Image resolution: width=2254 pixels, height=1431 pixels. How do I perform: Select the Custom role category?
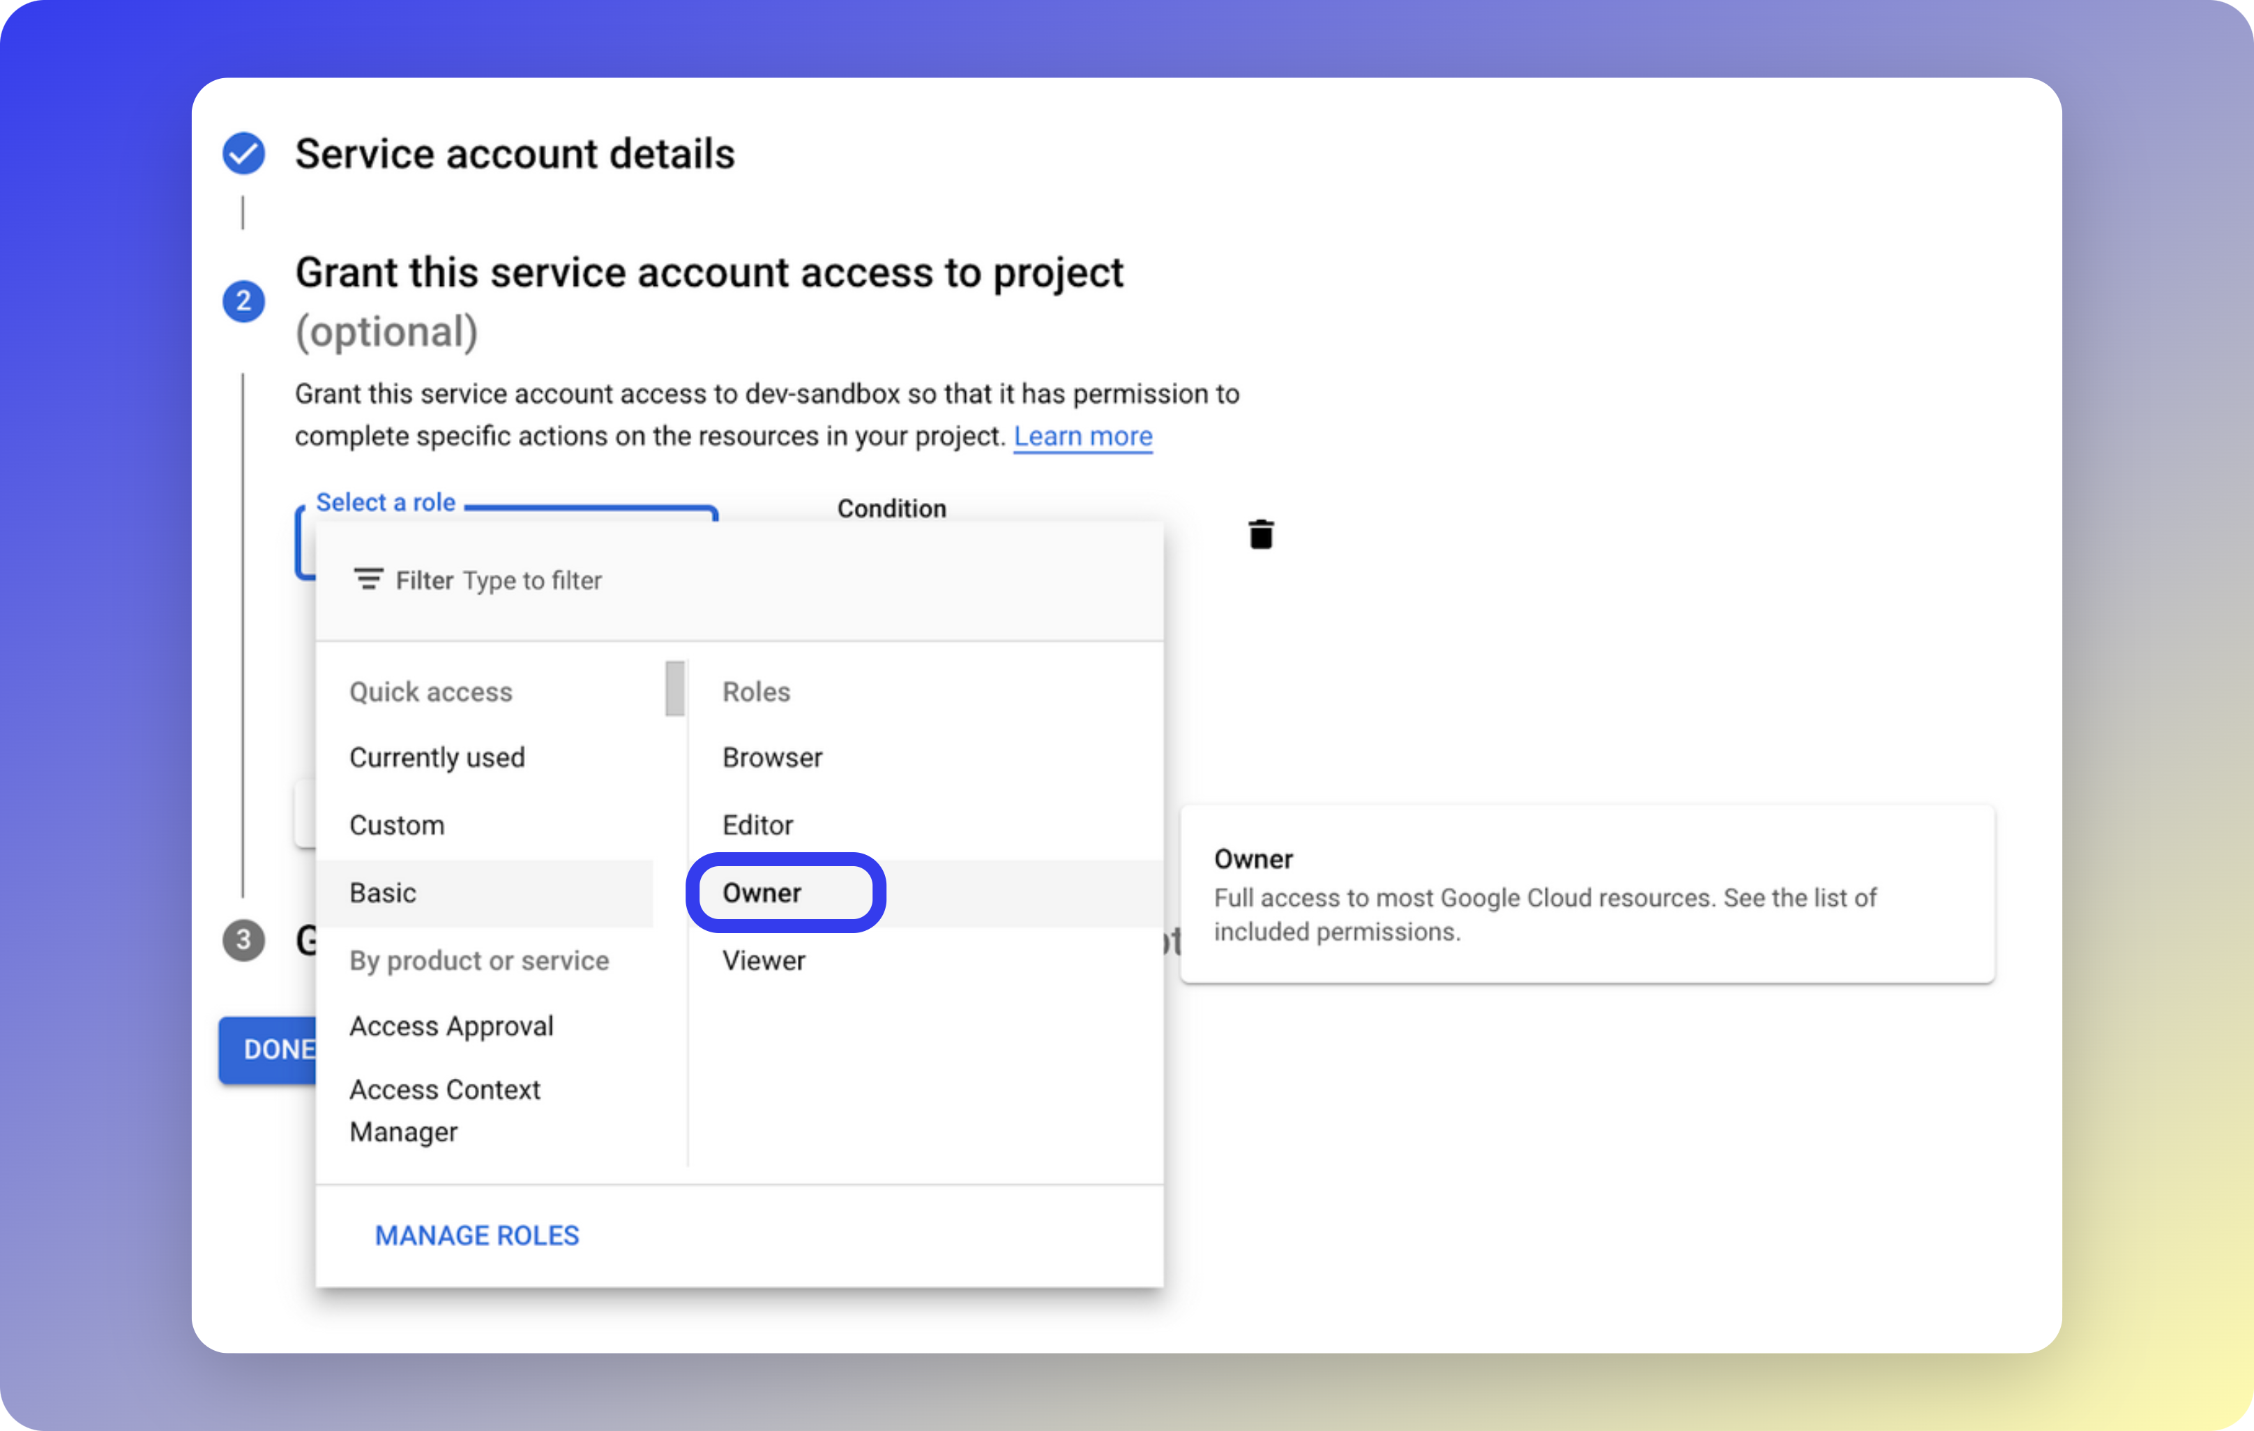397,826
